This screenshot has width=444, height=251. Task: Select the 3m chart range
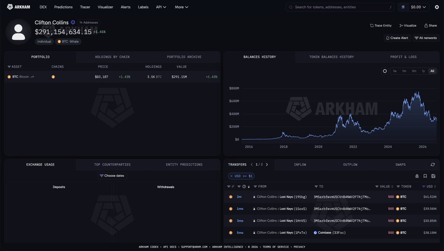[414, 71]
